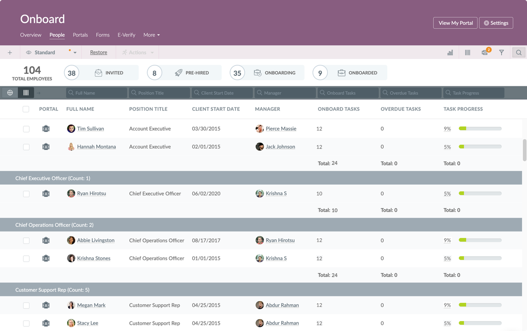The image size is (527, 331).
Task: Open the chart report icon
Action: click(x=450, y=53)
